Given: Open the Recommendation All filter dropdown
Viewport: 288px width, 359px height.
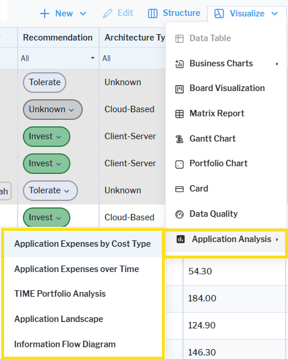Looking at the screenshot, I should coord(58,58).
